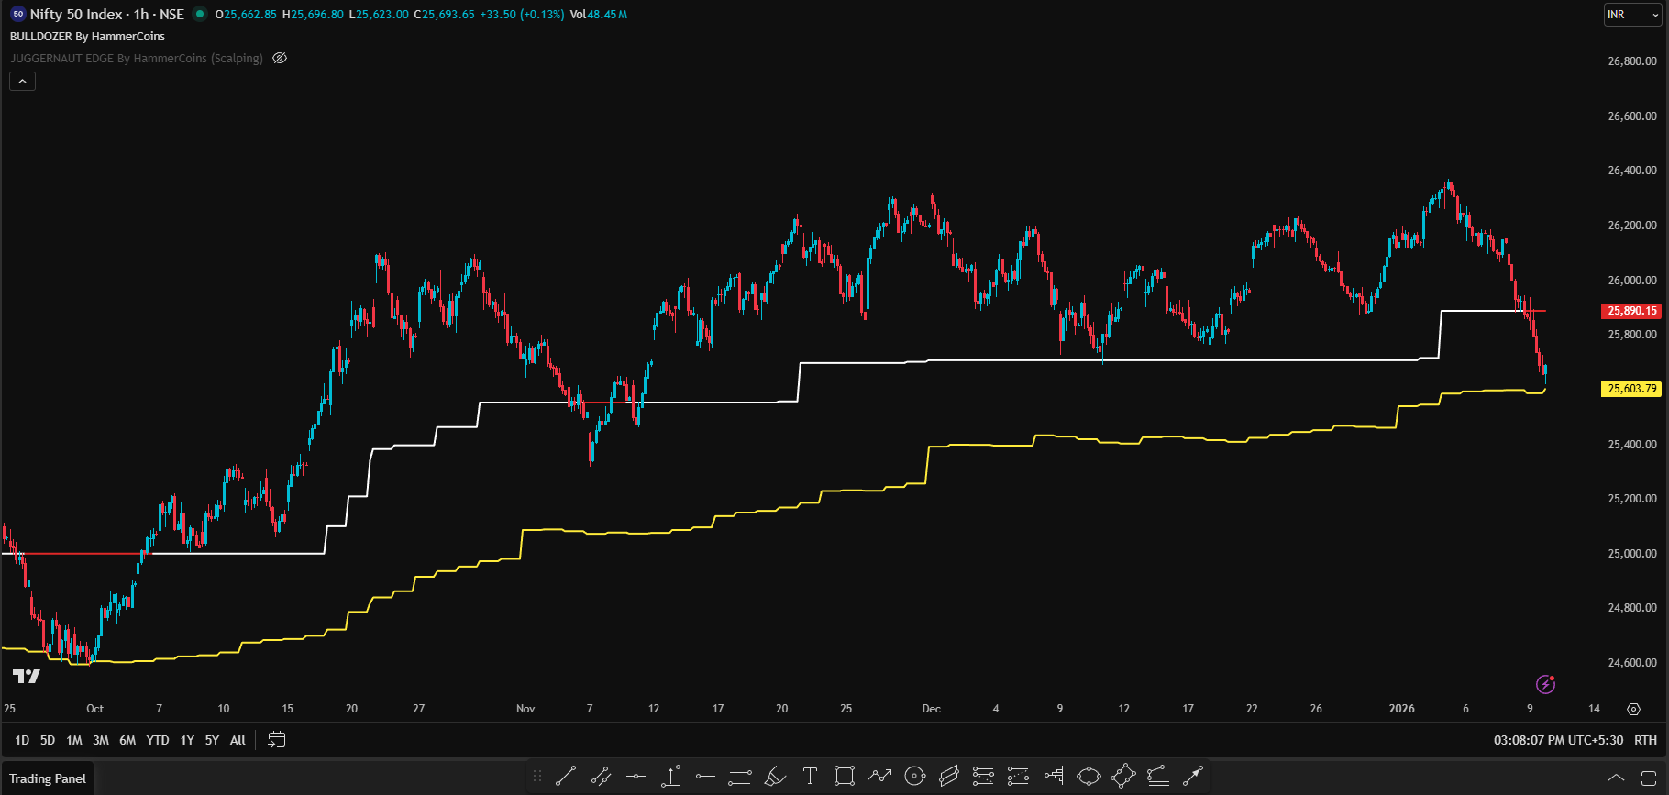The width and height of the screenshot is (1669, 795).
Task: Open chart settings hexagon gear icon
Action: [x=1633, y=709]
